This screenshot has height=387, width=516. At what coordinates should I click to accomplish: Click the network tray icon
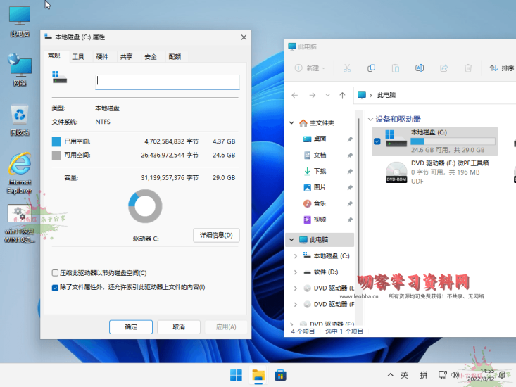click(x=442, y=375)
